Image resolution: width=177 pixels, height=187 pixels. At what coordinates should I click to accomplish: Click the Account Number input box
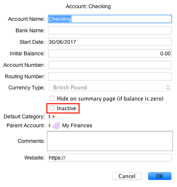click(110, 65)
